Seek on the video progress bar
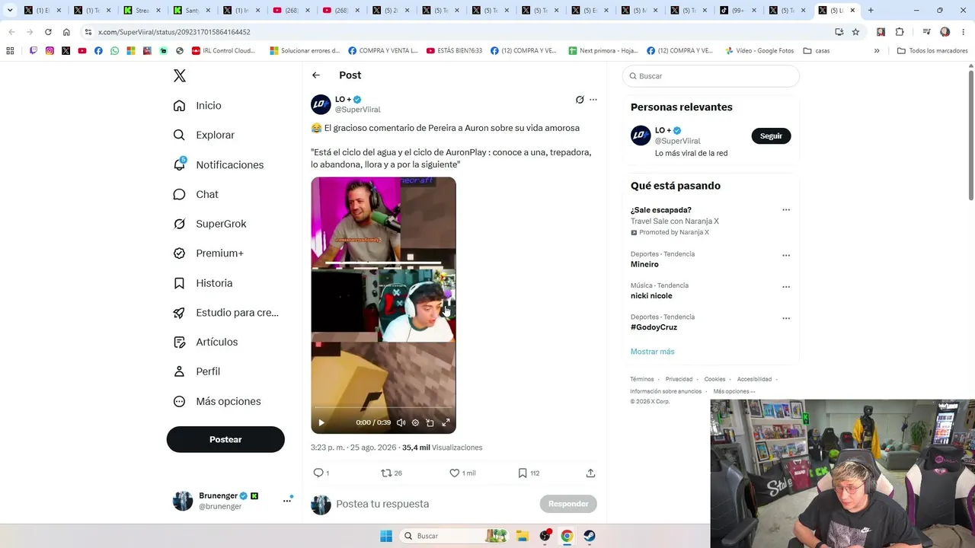 tap(383, 408)
